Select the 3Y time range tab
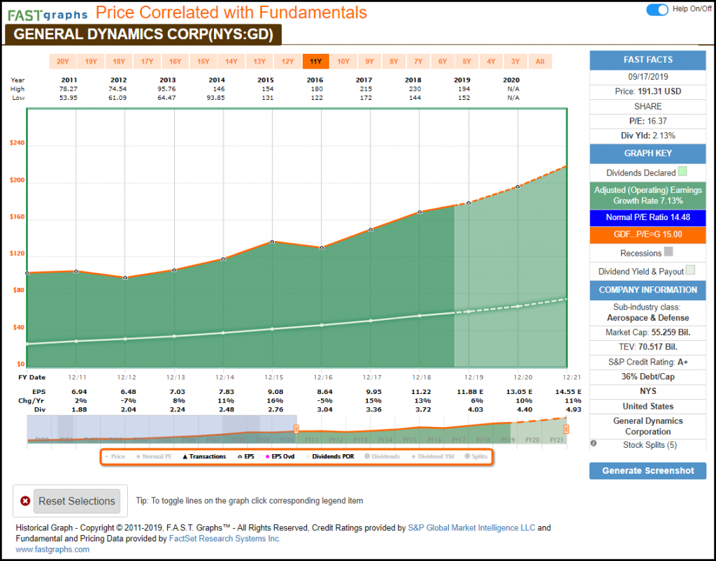Image resolution: width=716 pixels, height=561 pixels. click(515, 61)
